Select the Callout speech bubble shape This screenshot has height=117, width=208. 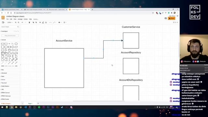point(9,57)
